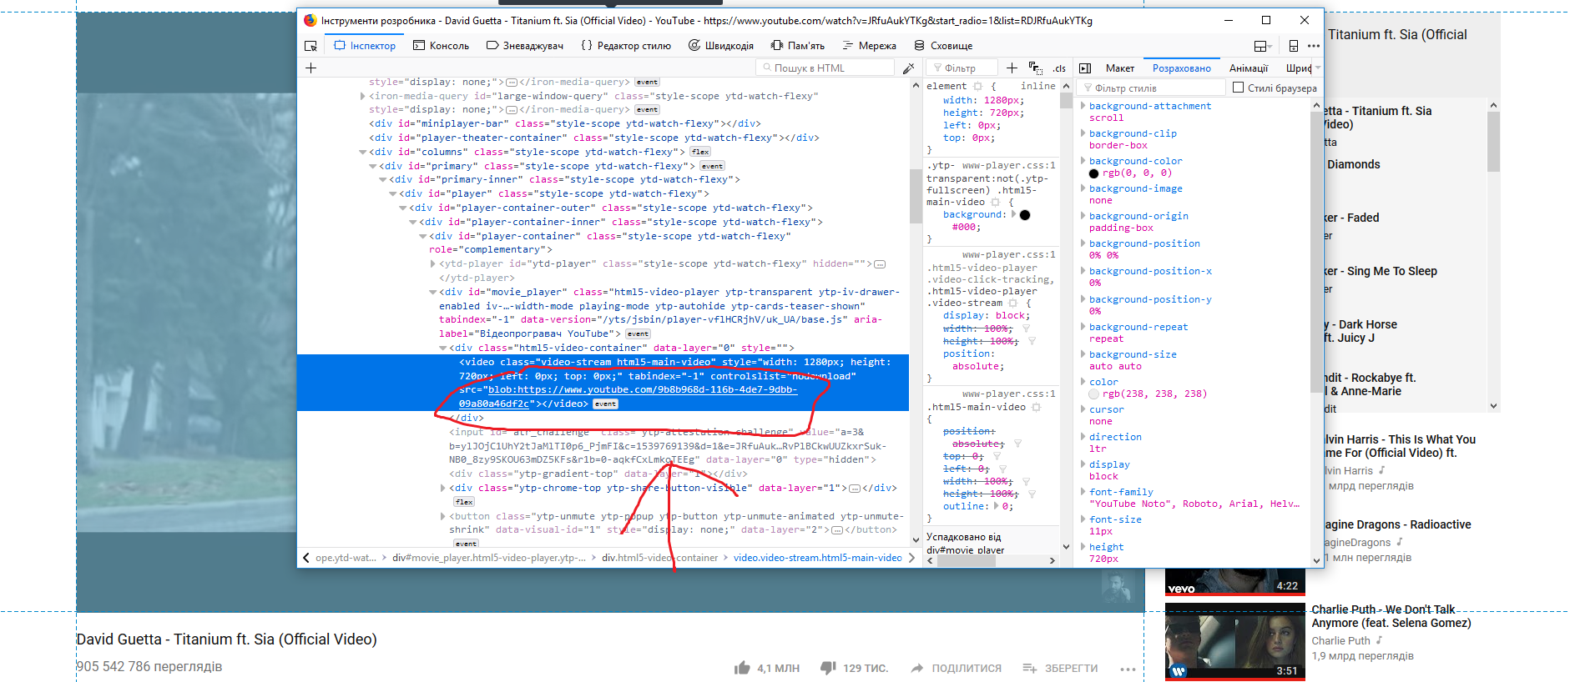This screenshot has width=1570, height=682.
Task: Click the rgb(238, 238, 238) color swatch
Action: (x=1093, y=394)
